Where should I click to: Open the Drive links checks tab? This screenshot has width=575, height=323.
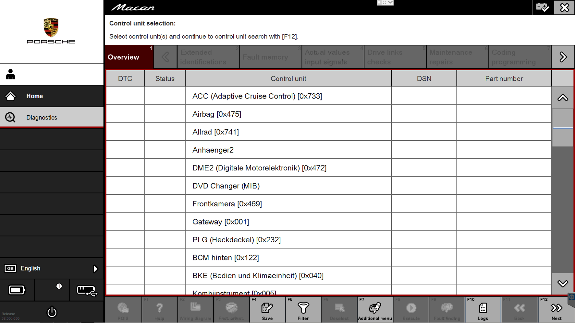coord(395,57)
